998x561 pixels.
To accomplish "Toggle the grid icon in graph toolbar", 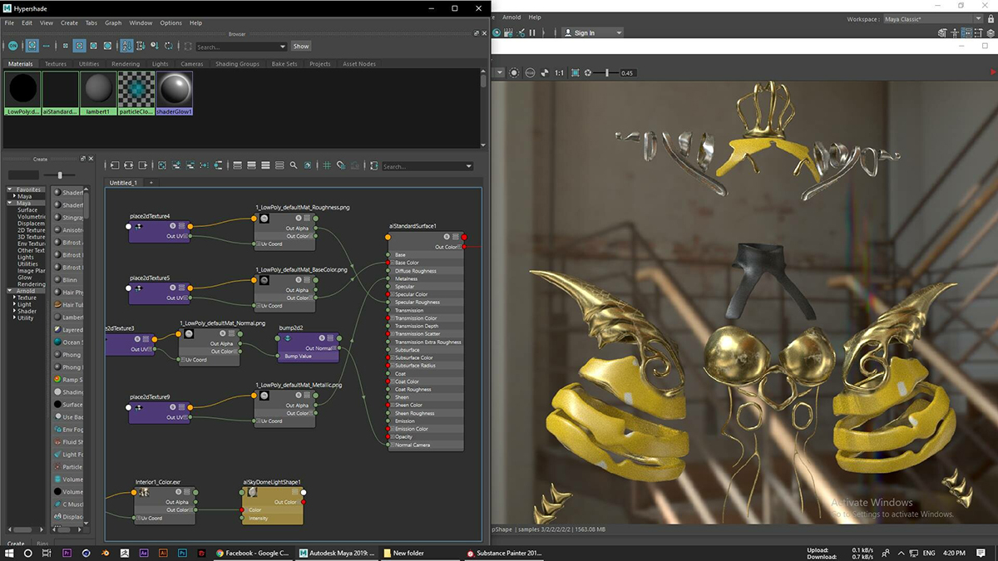I will pos(327,165).
